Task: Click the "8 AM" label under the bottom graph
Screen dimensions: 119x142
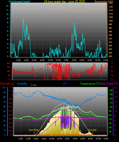Action: coord(44,139)
